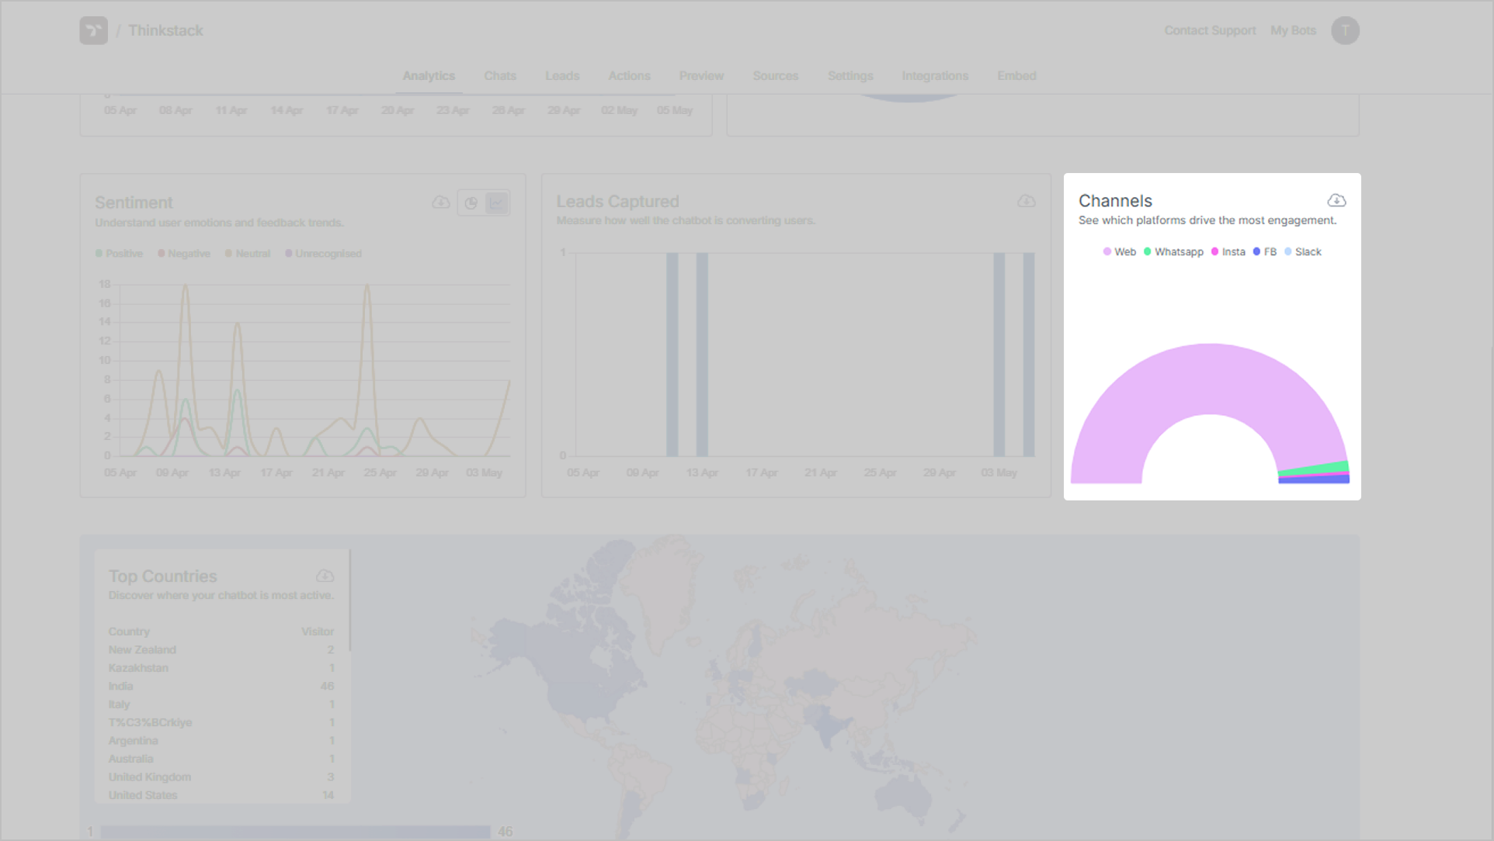
Task: Open the Analytics tab
Action: pos(429,76)
